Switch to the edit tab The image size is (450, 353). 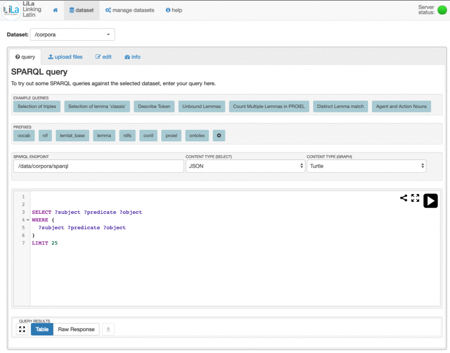[103, 57]
